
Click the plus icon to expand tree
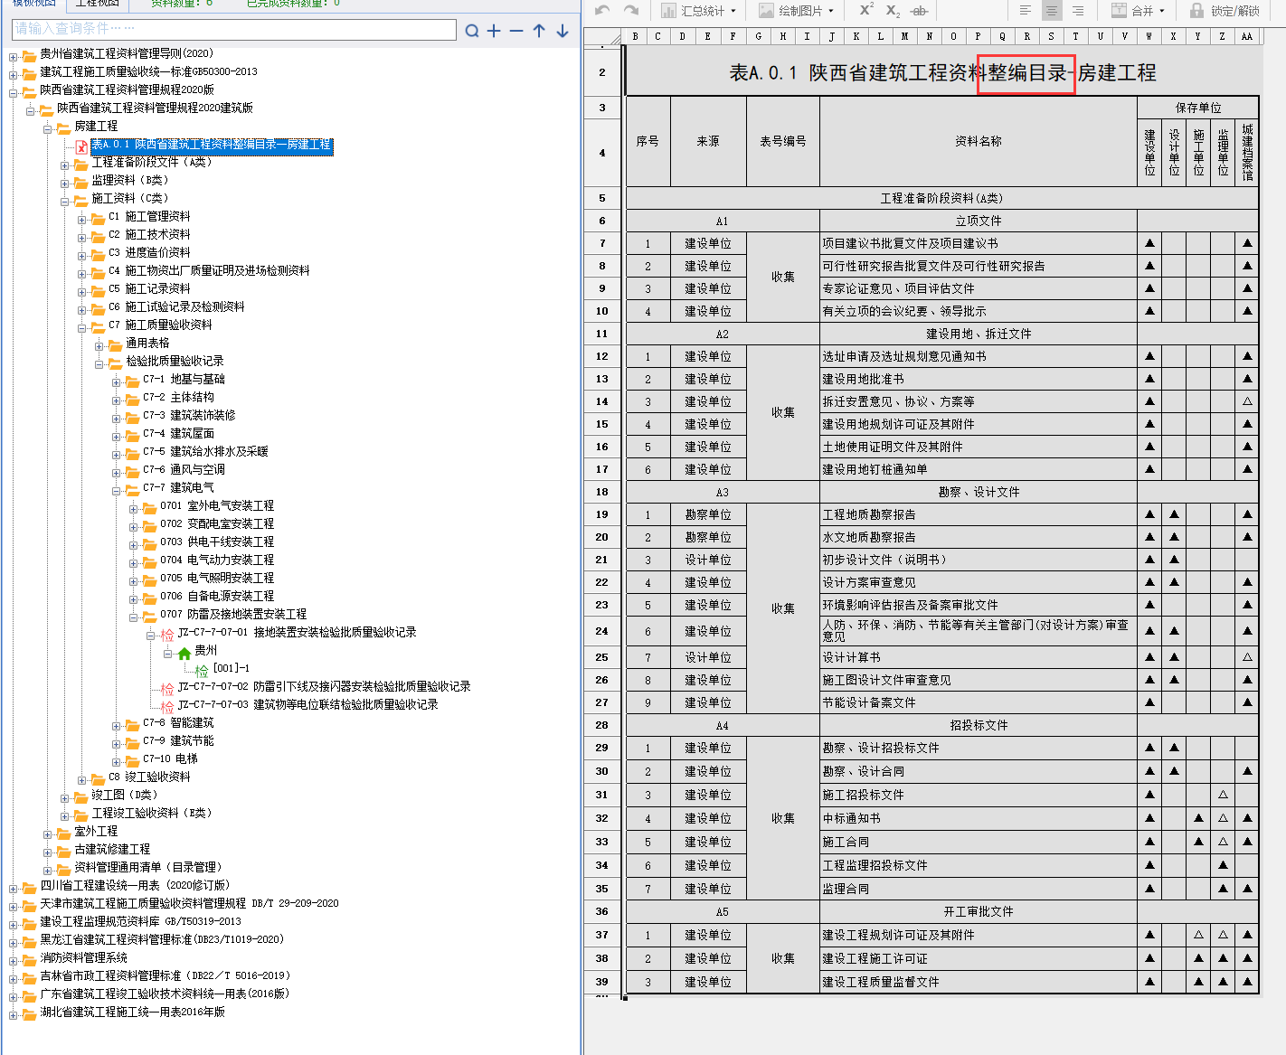click(494, 31)
